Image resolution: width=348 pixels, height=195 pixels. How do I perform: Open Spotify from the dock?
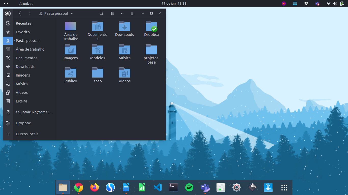[189, 188]
